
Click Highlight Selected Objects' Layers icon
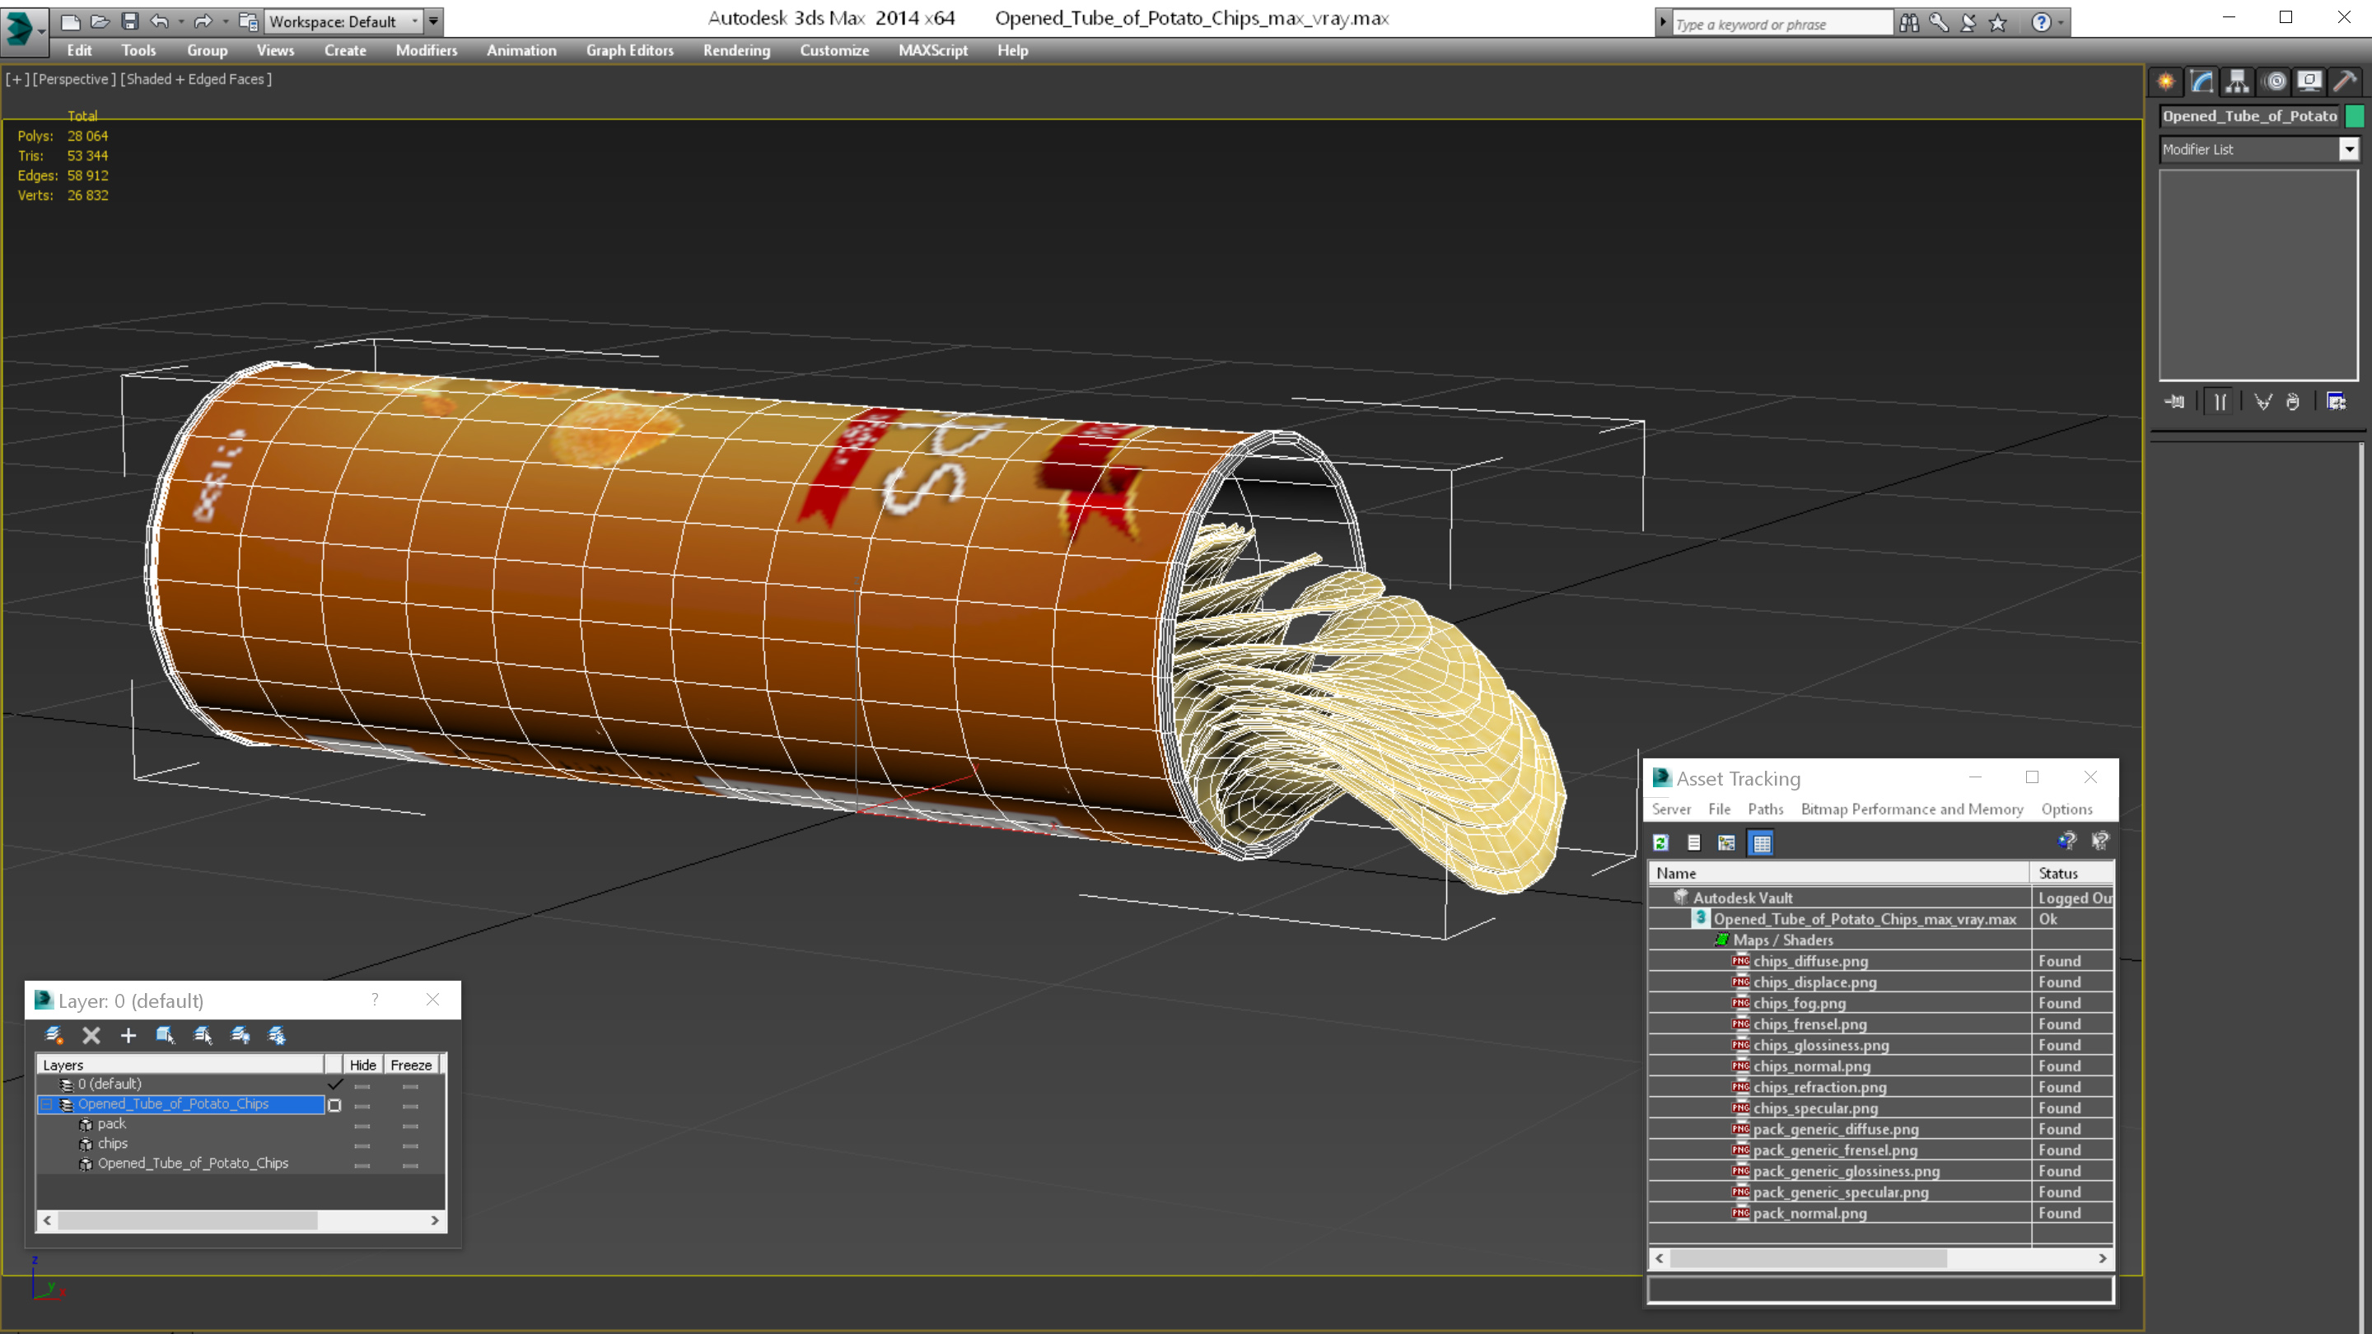point(203,1035)
